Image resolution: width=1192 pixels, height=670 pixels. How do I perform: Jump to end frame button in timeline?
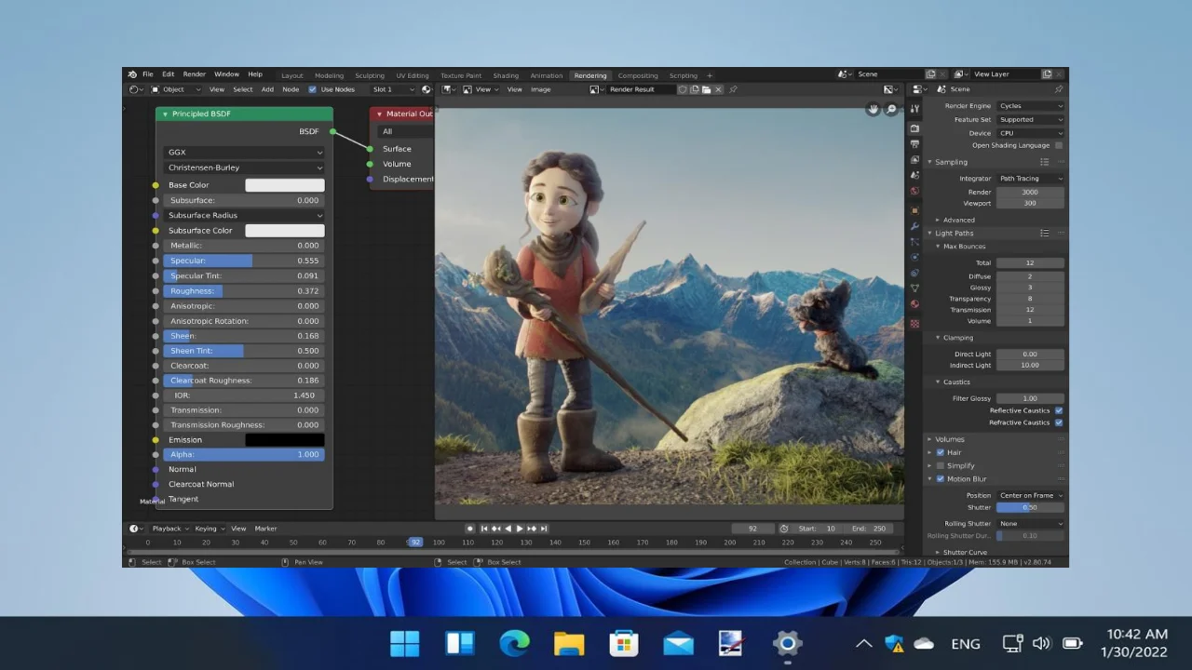tap(545, 529)
